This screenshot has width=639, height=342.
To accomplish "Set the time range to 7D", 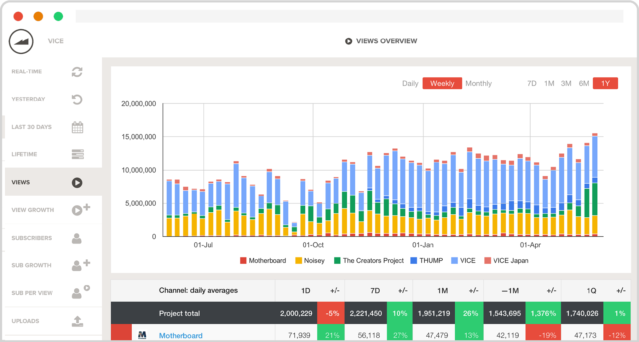I will tap(531, 83).
